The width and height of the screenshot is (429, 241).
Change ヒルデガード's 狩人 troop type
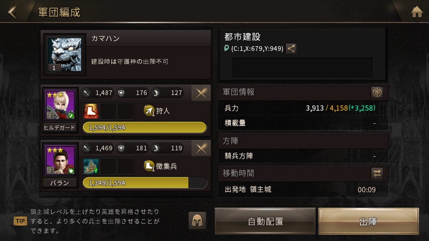pyautogui.click(x=157, y=110)
